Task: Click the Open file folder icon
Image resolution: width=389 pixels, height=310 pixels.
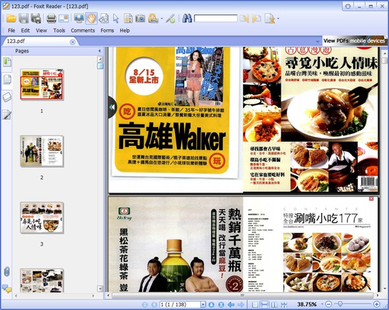Action: pyautogui.click(x=11, y=18)
